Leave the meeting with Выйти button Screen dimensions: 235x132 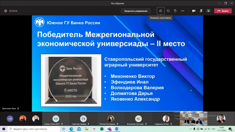(x=223, y=11)
